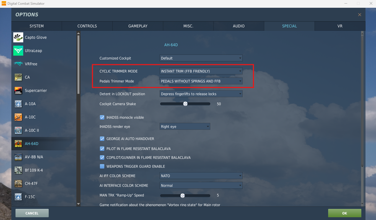Confirm settings with the OK button

click(x=345, y=213)
